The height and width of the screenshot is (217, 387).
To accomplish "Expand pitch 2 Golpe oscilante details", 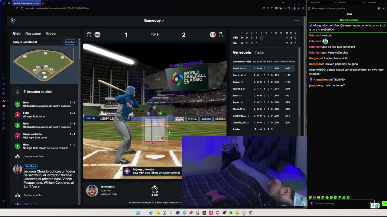I will tap(45, 136).
